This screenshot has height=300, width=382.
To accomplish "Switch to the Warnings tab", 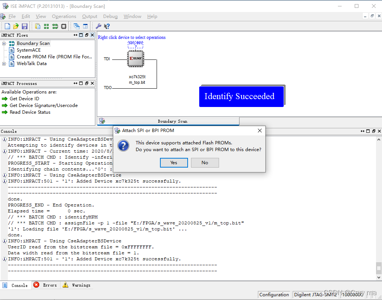I will 77,285.
